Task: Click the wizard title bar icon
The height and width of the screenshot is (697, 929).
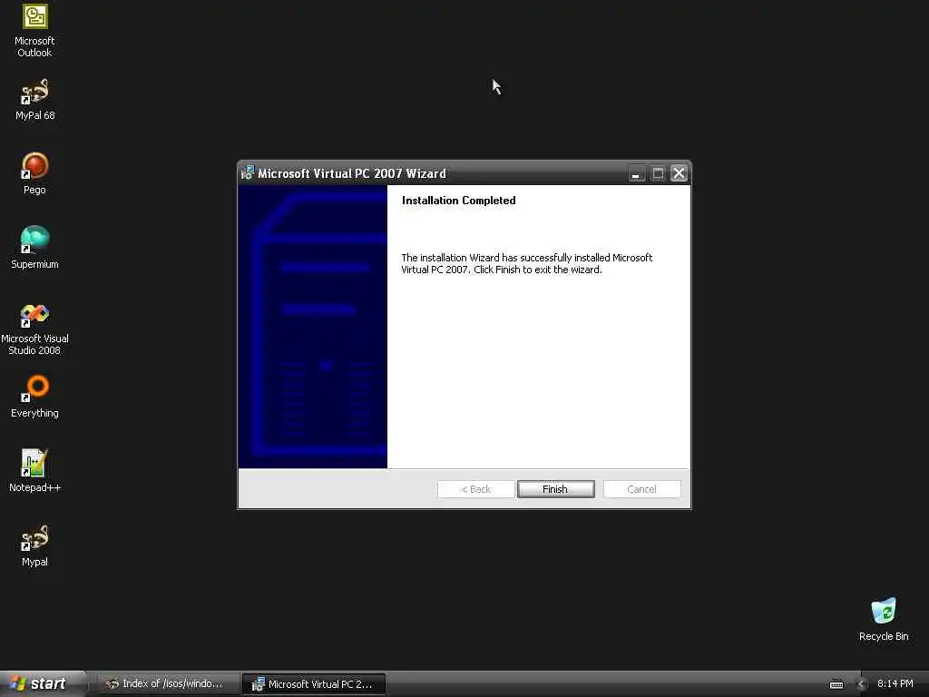Action: pos(248,173)
